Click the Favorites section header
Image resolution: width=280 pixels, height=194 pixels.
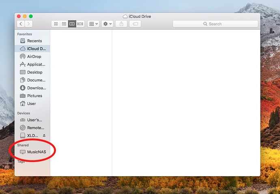pos(24,34)
